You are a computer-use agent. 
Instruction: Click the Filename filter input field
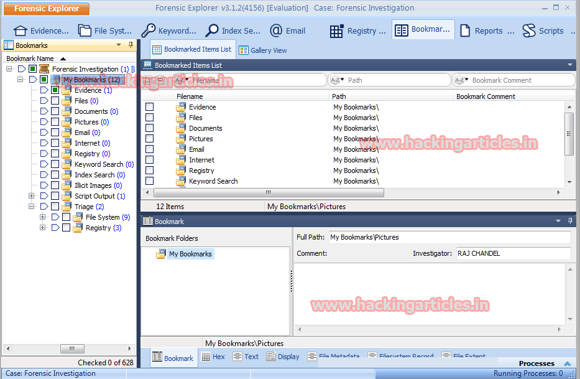click(x=258, y=80)
